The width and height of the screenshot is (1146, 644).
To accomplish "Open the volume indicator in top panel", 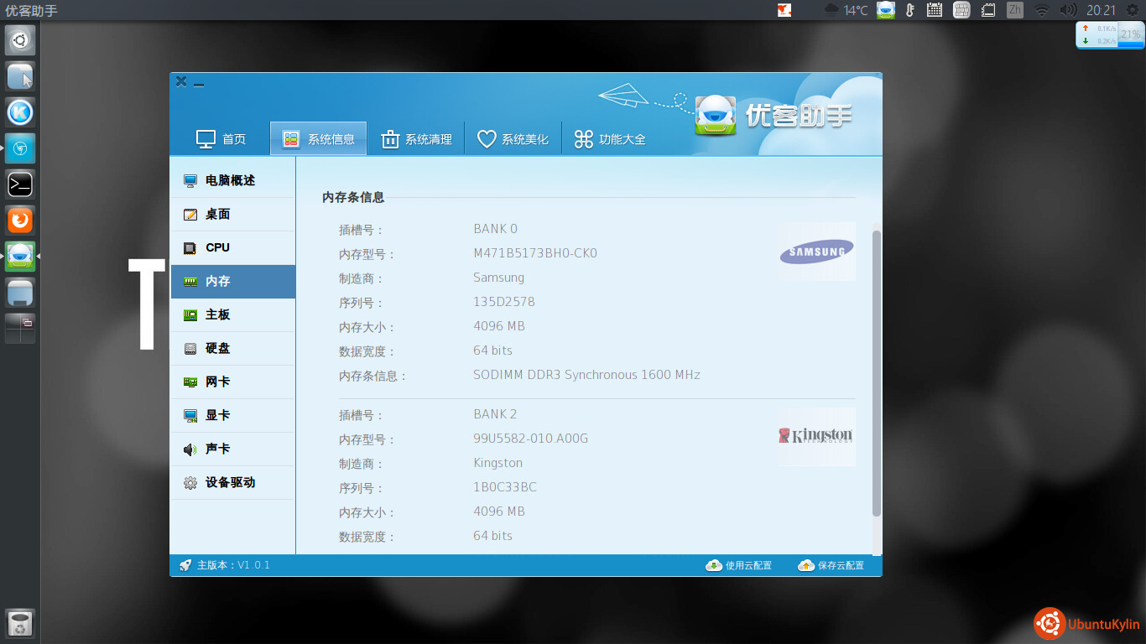I will pyautogui.click(x=1067, y=10).
